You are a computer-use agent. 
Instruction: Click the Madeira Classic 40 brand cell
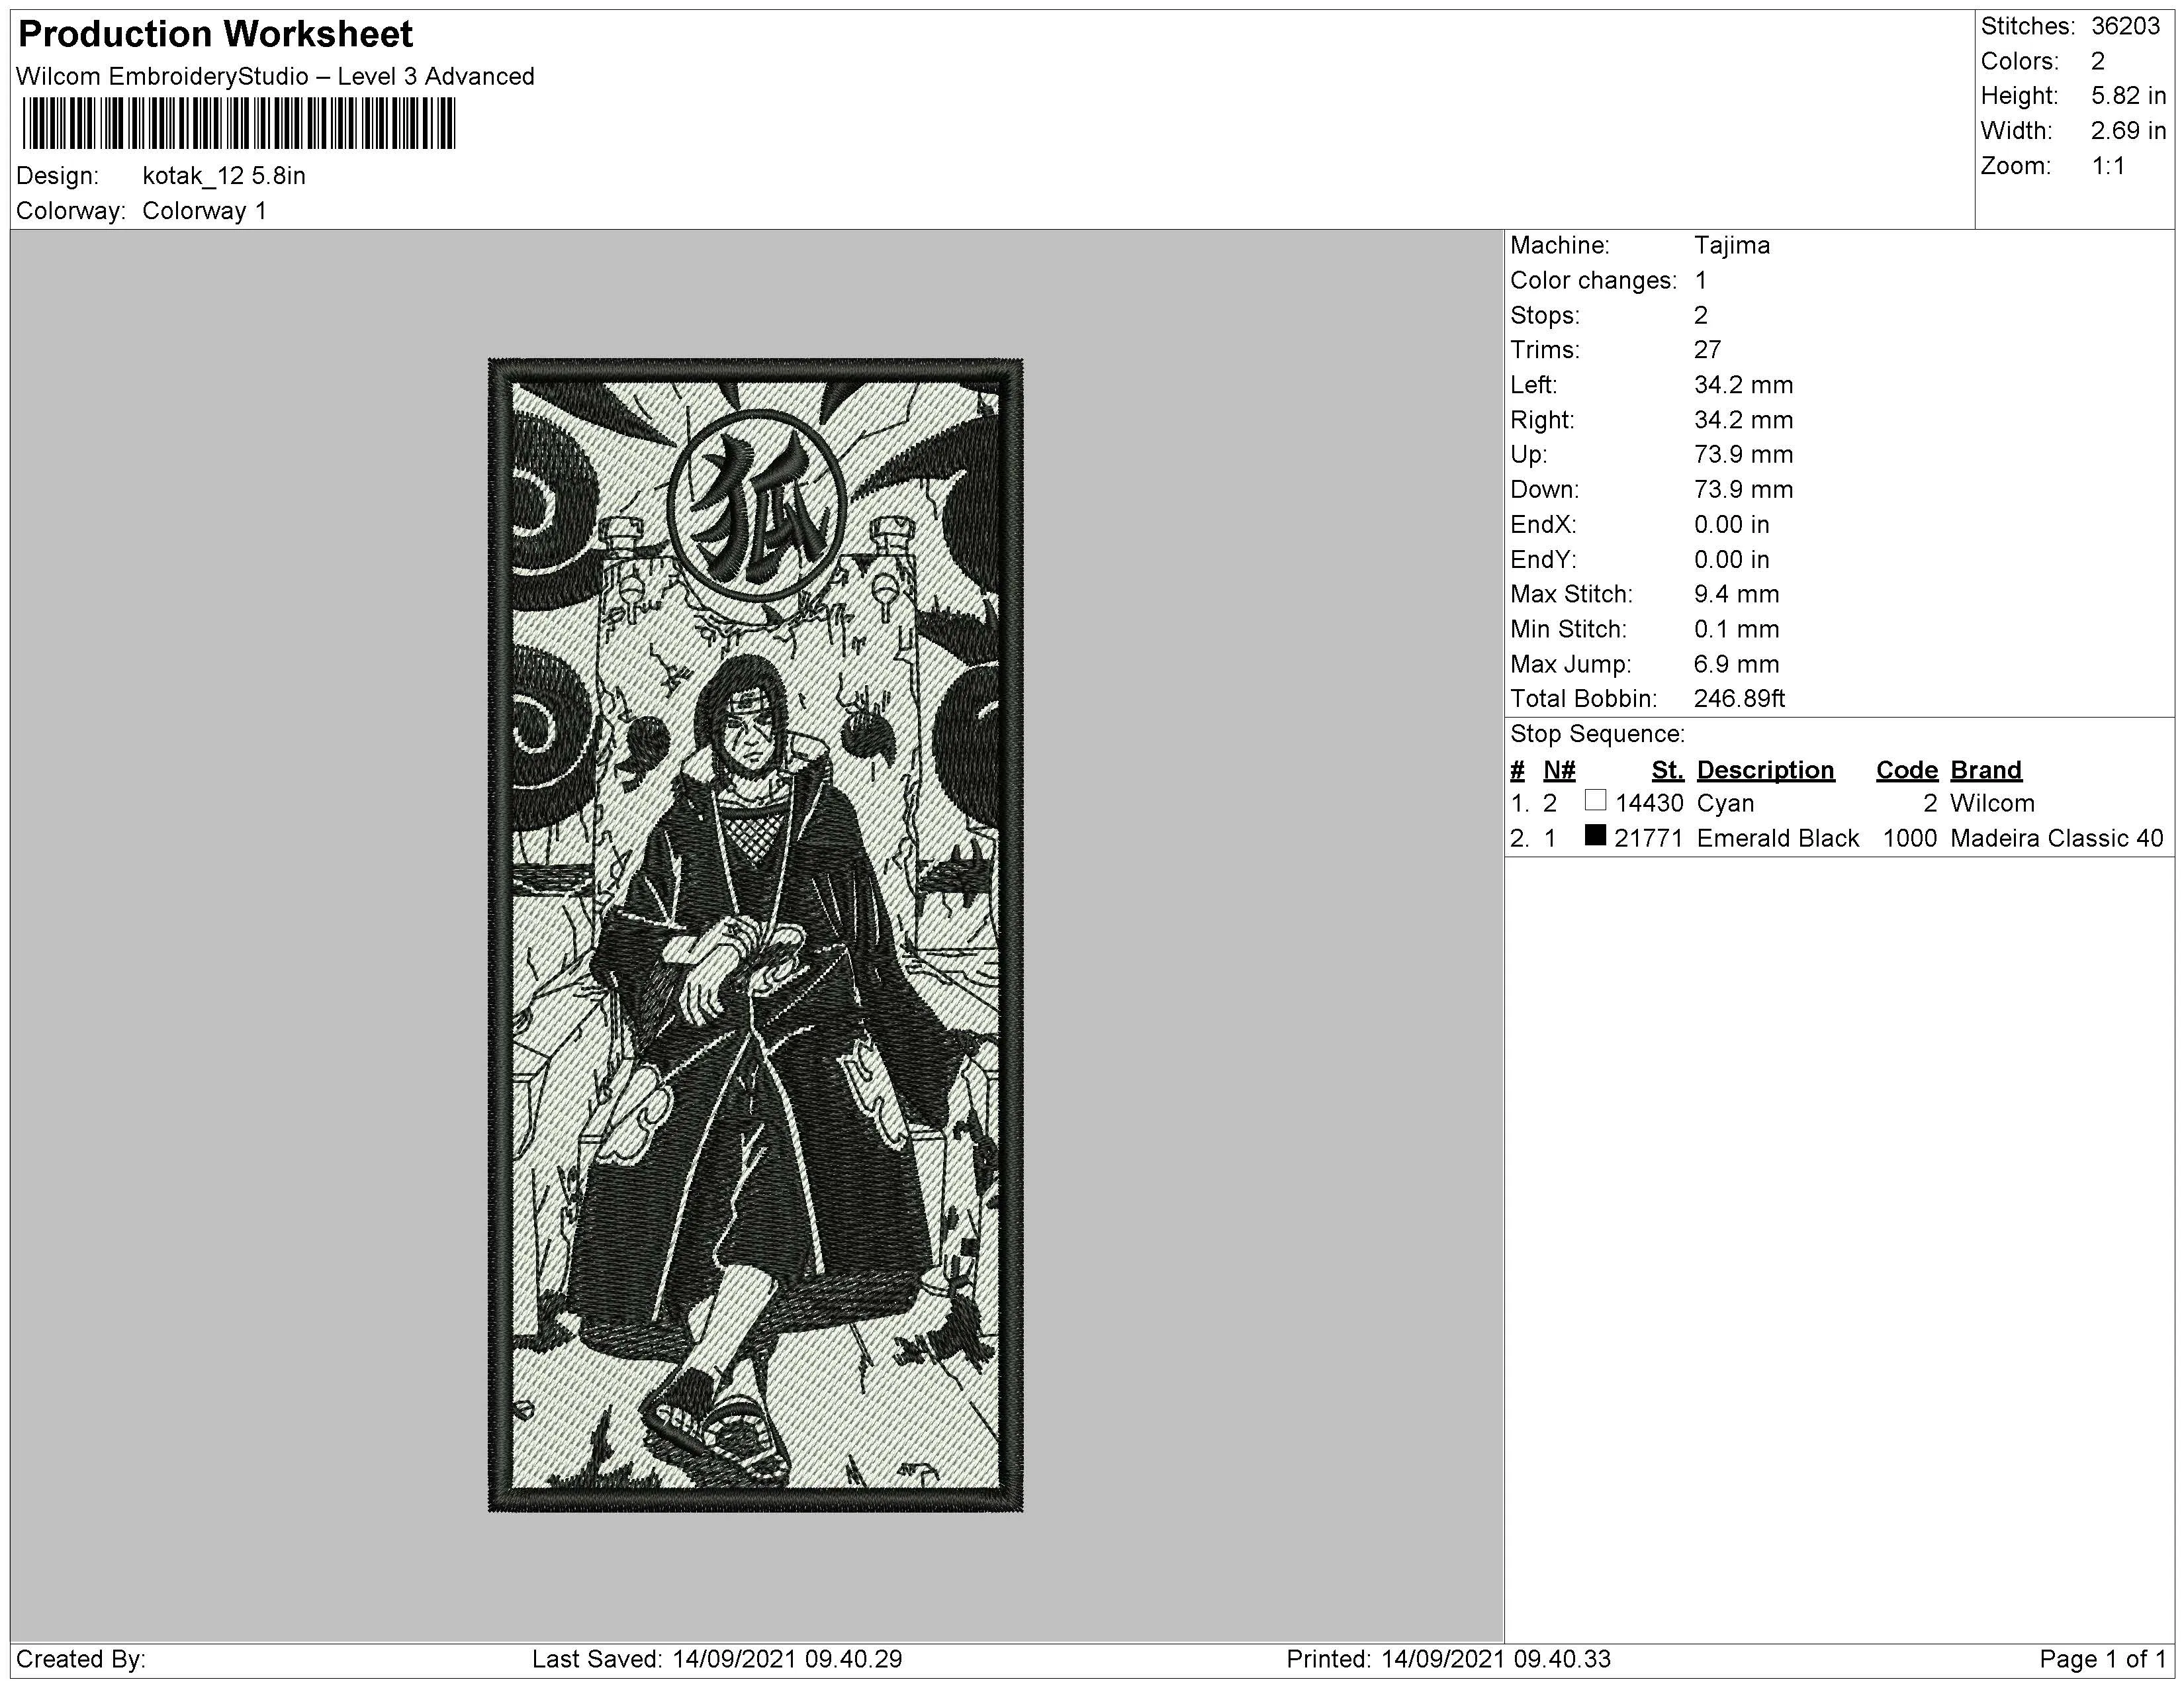coord(2056,839)
